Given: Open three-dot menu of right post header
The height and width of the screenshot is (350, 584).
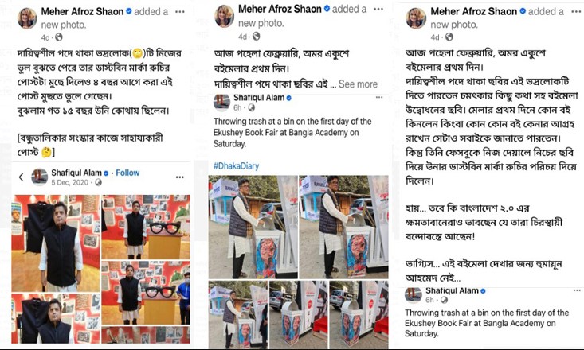Looking at the screenshot, I should [x=576, y=11].
